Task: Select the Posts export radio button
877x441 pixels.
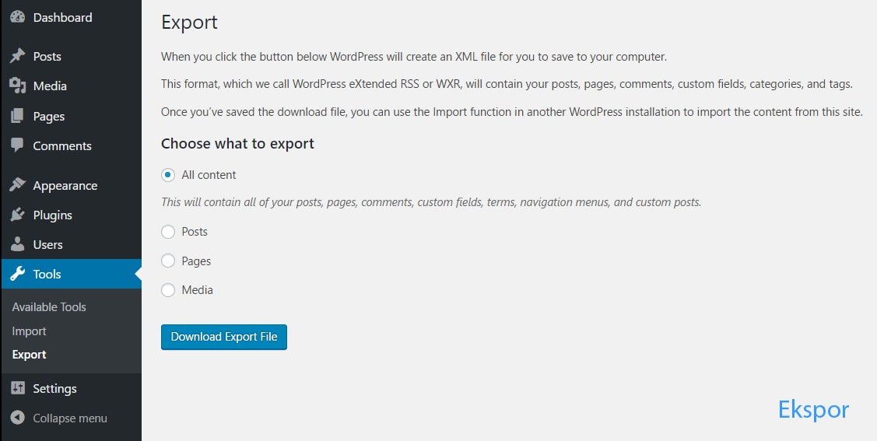Action: pyautogui.click(x=168, y=232)
